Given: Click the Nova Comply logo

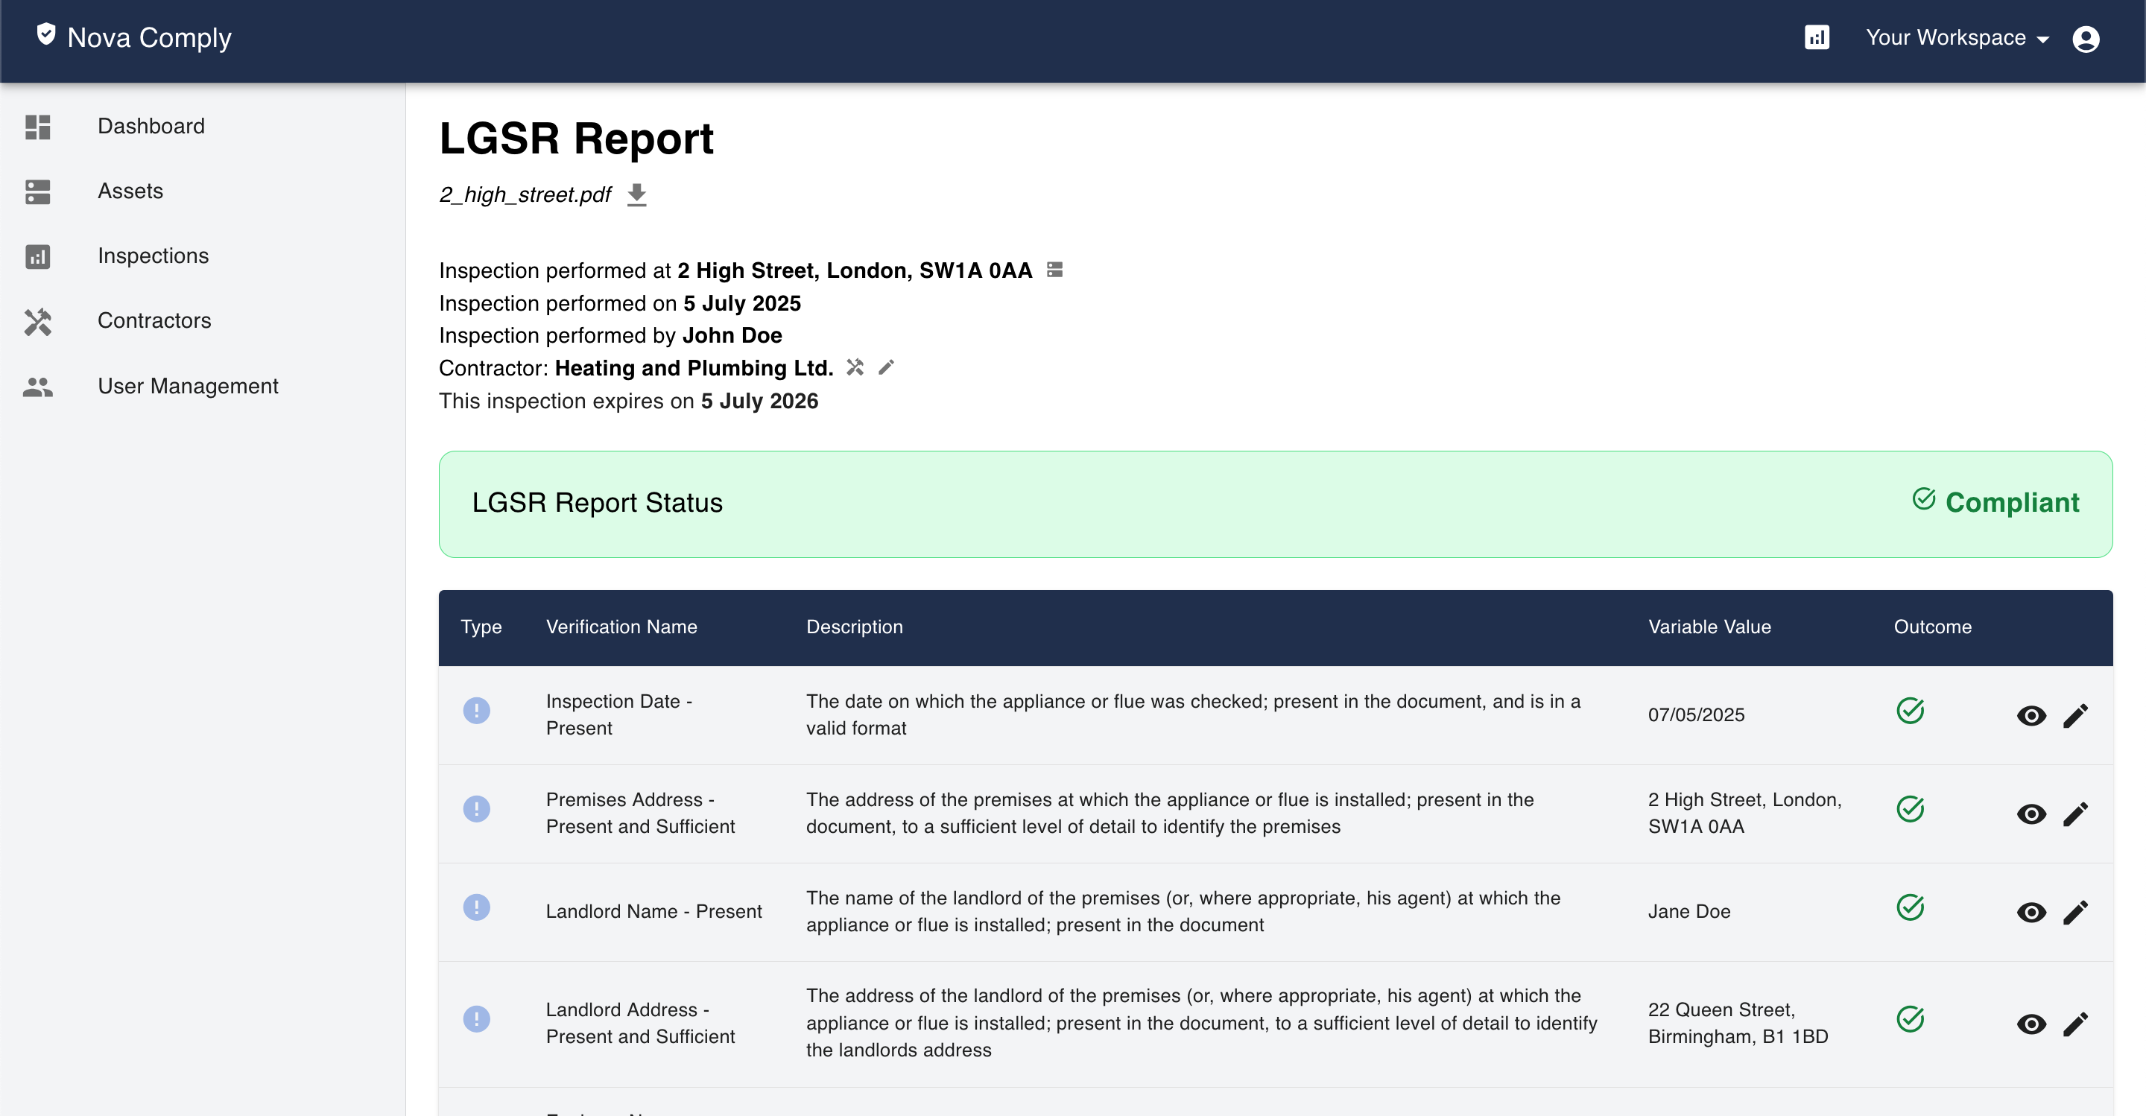Looking at the screenshot, I should (132, 37).
